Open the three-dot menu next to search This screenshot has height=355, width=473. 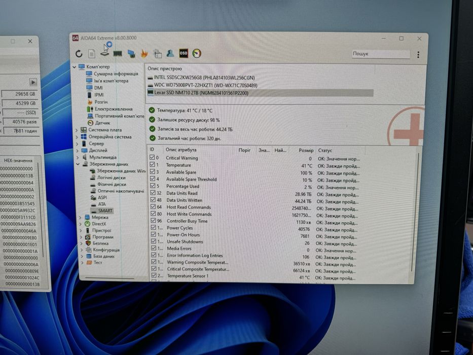tap(418, 54)
